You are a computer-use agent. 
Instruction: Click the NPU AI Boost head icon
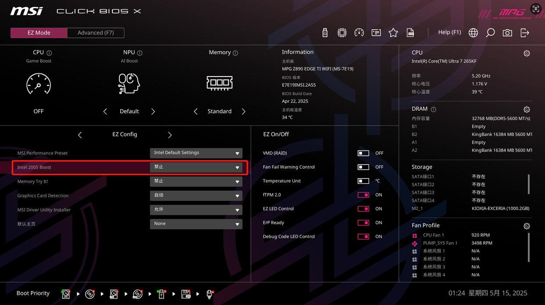point(129,83)
